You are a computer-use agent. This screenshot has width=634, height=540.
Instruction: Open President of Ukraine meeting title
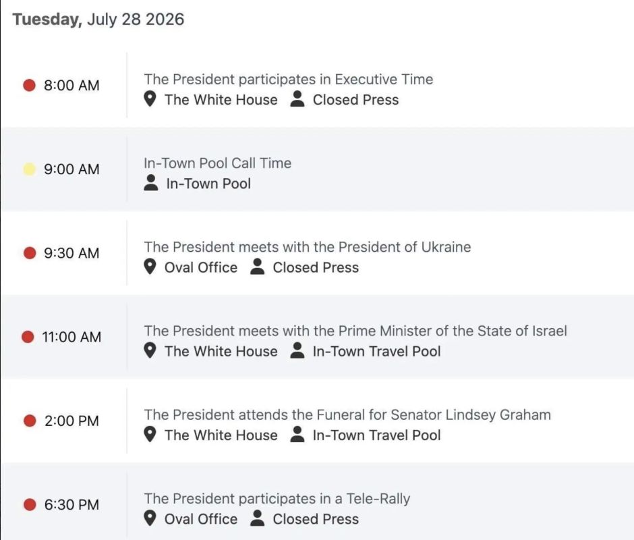pyautogui.click(x=308, y=247)
